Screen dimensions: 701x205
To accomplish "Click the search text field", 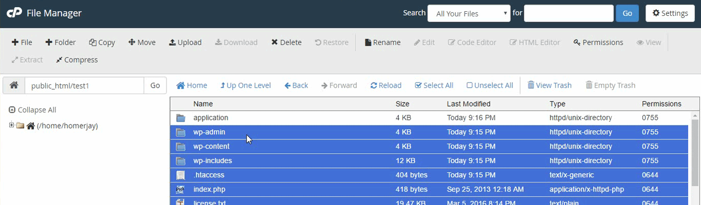I will click(568, 13).
